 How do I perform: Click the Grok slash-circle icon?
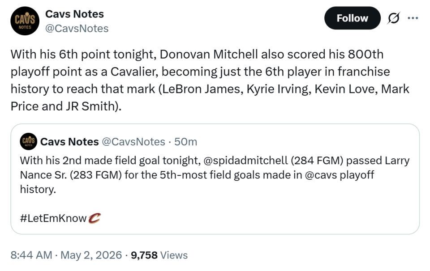point(394,18)
